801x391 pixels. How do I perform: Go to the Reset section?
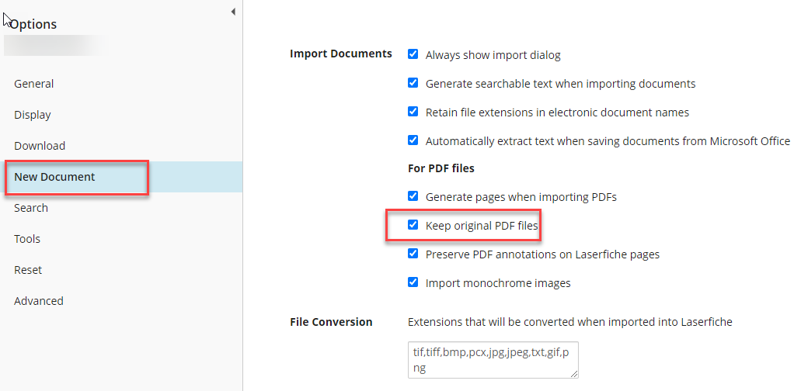(x=28, y=270)
